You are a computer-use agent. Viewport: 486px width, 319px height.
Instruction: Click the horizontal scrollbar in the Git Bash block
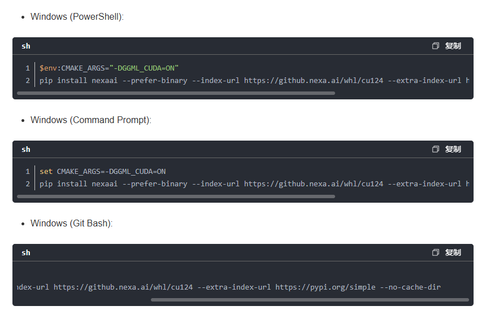click(x=309, y=300)
